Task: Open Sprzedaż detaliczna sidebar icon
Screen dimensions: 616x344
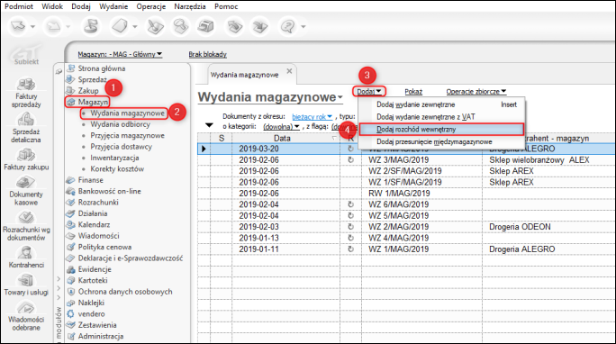Action: click(x=26, y=120)
